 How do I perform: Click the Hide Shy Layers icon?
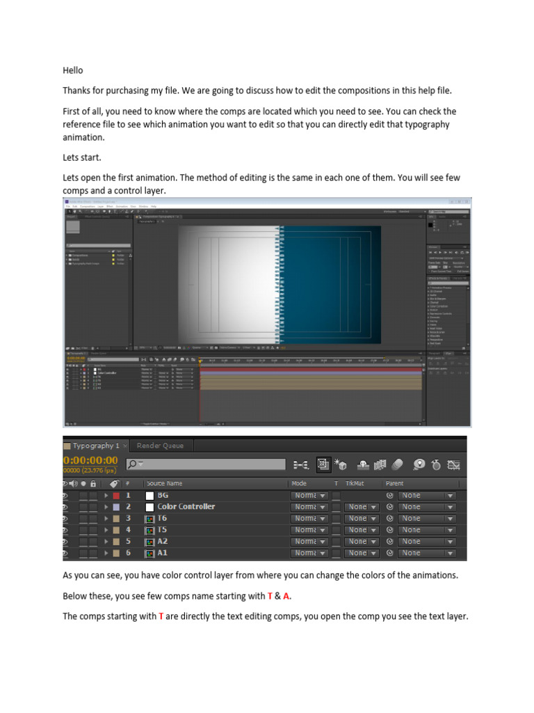click(x=362, y=464)
